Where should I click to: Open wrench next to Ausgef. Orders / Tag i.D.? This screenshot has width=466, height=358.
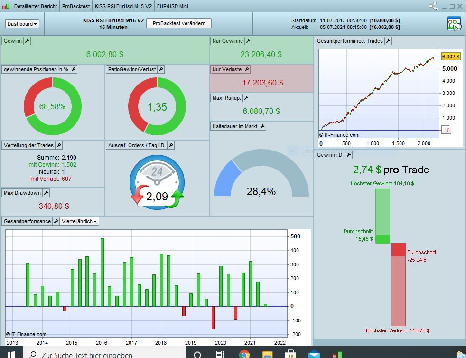[171, 145]
